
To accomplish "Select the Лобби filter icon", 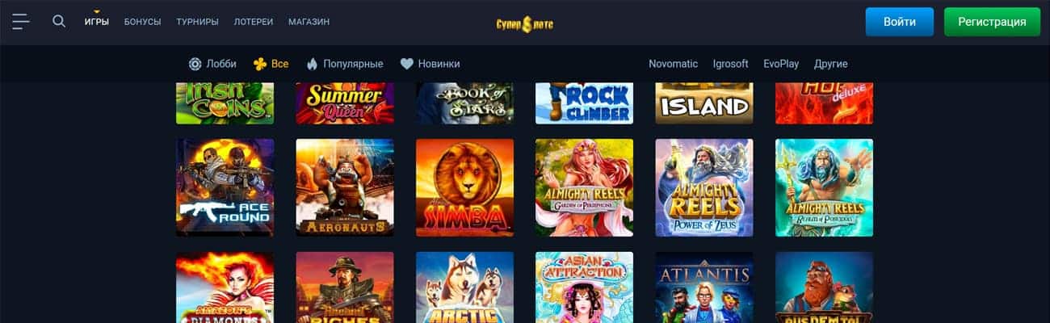I will (195, 64).
